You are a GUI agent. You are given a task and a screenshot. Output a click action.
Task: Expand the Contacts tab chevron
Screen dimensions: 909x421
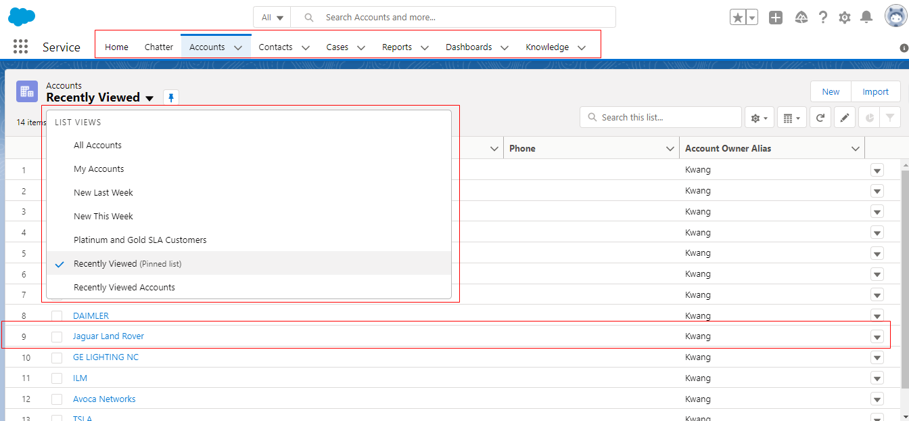[x=306, y=47]
